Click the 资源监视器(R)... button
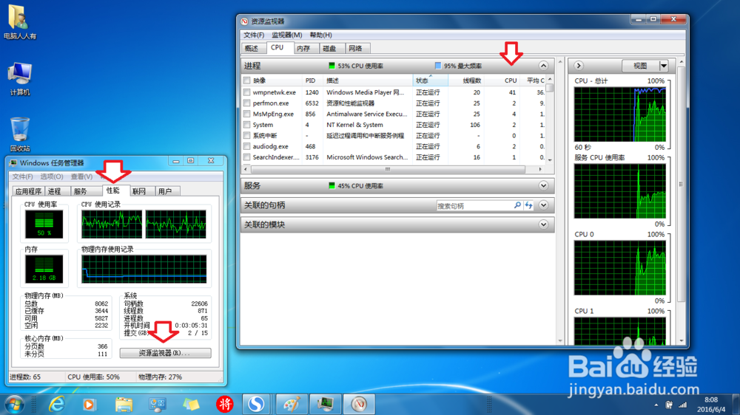The width and height of the screenshot is (740, 415). click(x=165, y=353)
